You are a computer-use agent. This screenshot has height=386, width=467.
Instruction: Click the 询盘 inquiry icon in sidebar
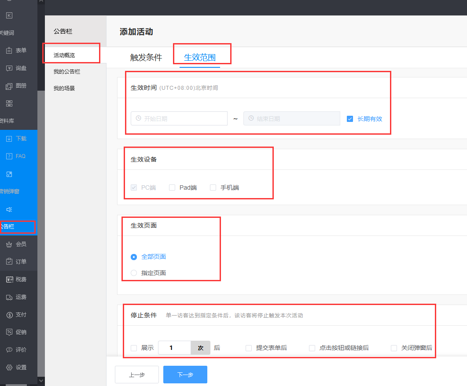pos(9,68)
